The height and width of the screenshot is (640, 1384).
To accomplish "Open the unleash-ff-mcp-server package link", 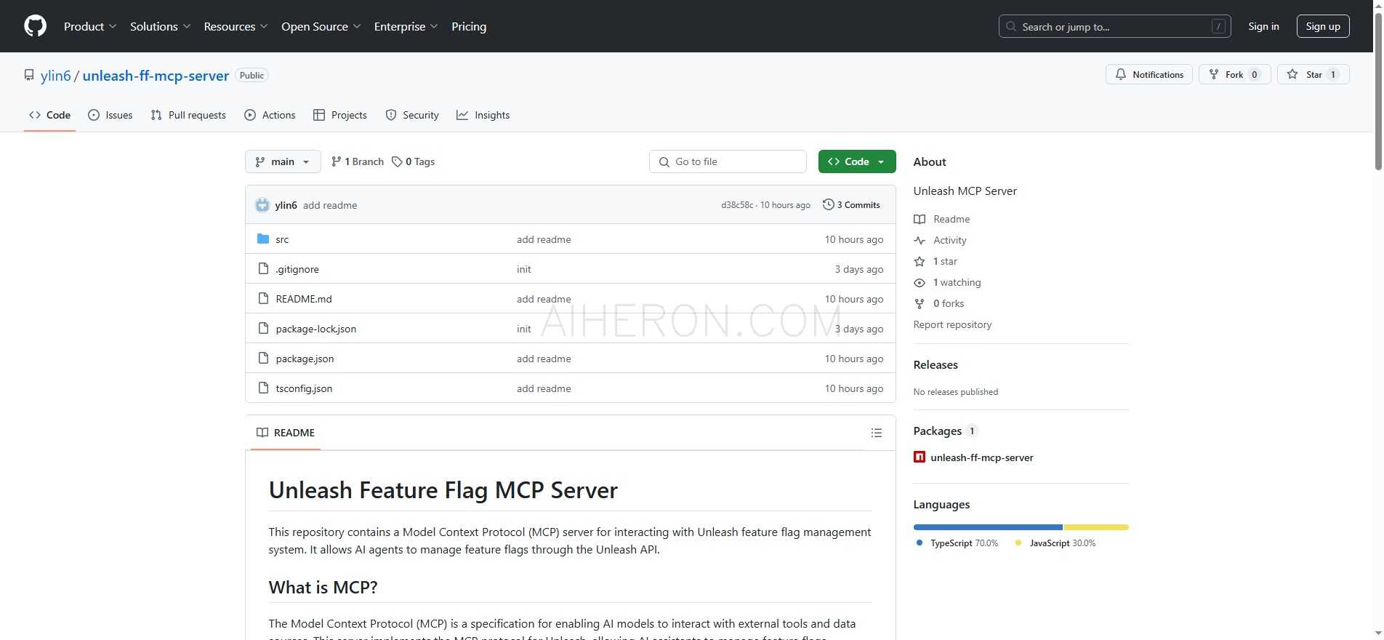I will [981, 457].
